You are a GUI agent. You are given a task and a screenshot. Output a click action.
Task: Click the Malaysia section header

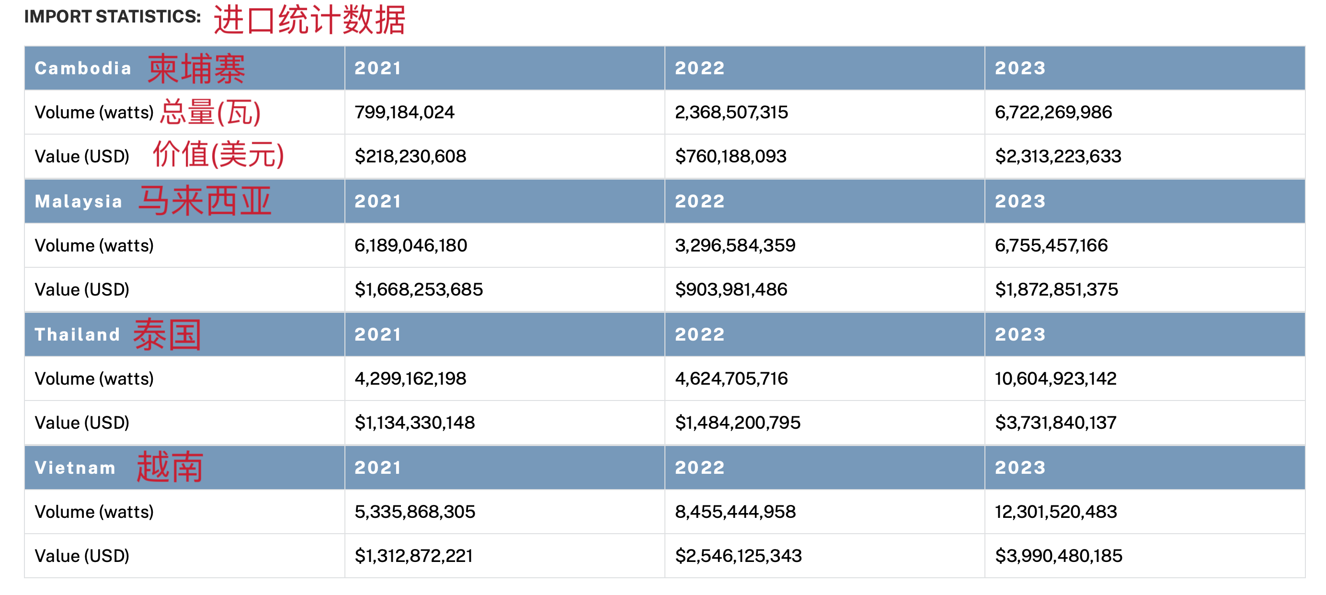(79, 201)
